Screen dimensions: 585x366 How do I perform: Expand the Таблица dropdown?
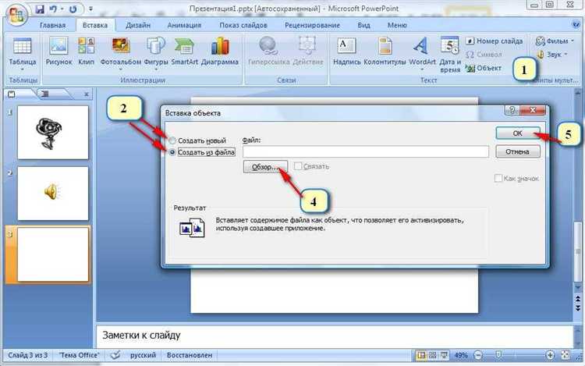point(22,69)
